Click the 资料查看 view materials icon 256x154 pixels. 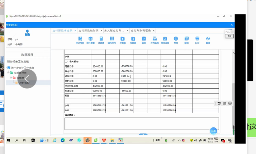pyautogui.click(x=90, y=39)
